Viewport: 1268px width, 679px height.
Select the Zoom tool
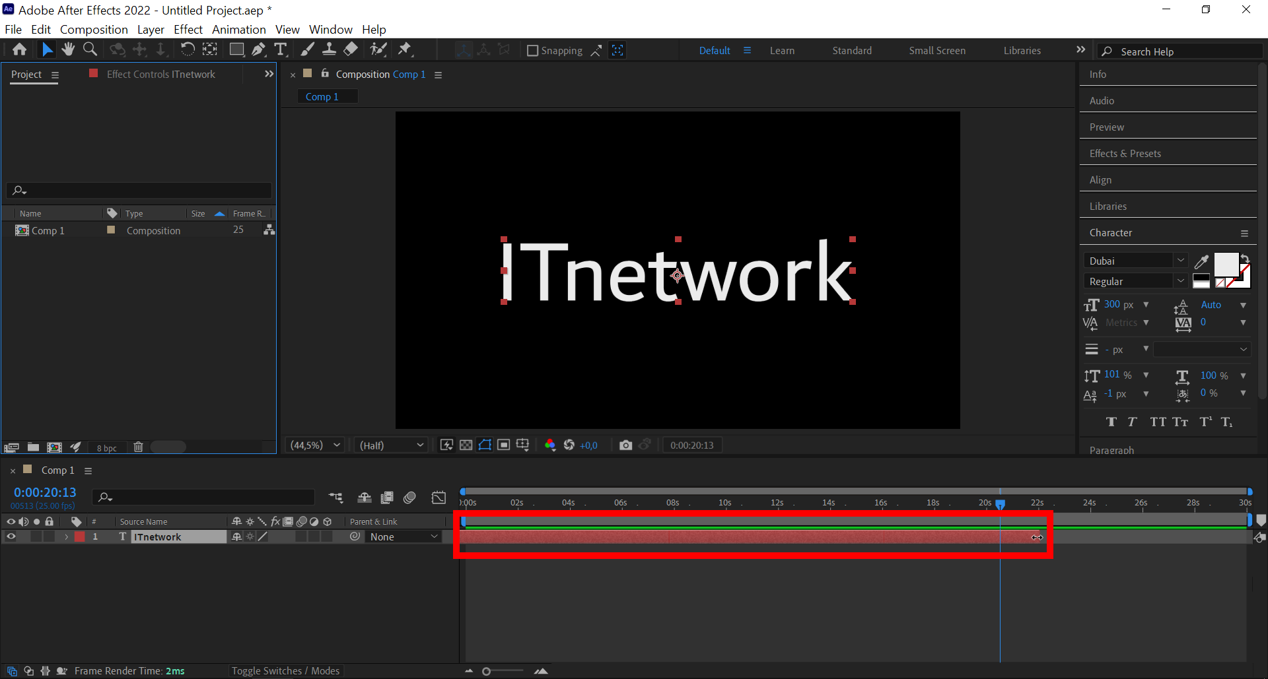click(x=90, y=49)
